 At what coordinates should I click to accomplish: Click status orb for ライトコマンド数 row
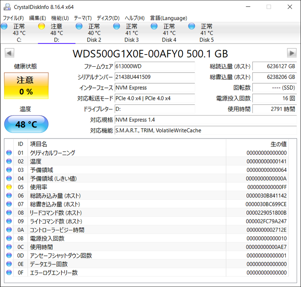click(9, 221)
